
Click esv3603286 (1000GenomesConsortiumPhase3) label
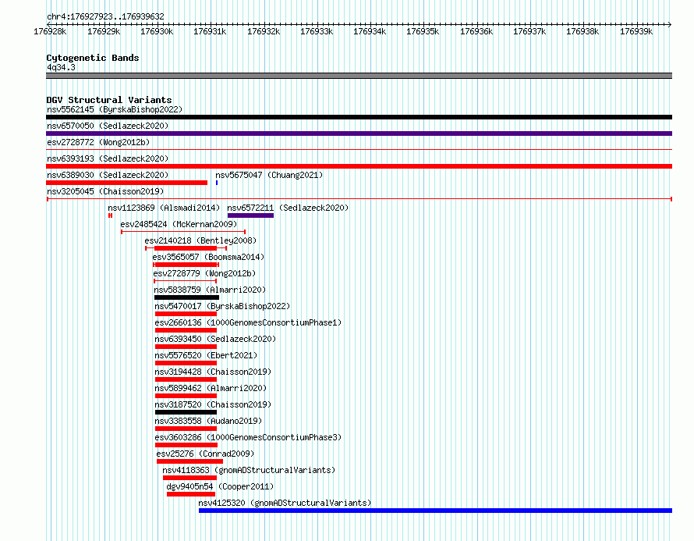[x=248, y=437]
